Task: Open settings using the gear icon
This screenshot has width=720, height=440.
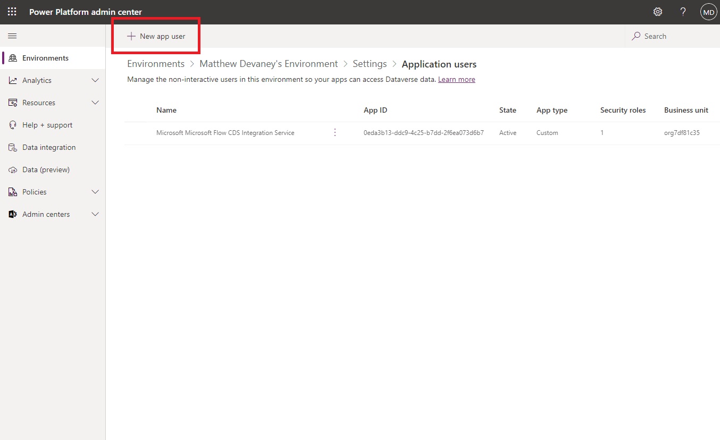Action: click(x=657, y=12)
